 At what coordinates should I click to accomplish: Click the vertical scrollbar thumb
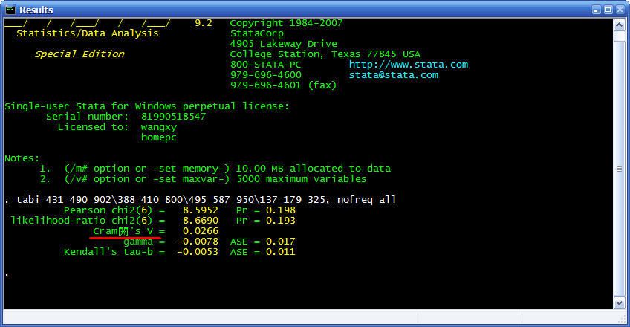point(619,169)
